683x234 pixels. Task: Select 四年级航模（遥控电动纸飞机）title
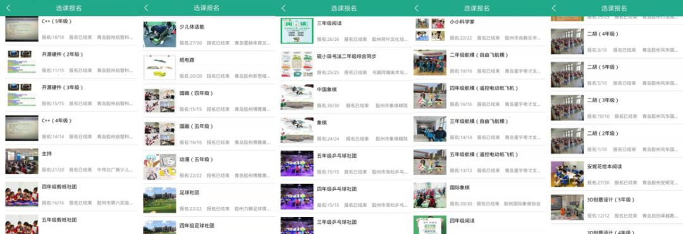click(484, 88)
